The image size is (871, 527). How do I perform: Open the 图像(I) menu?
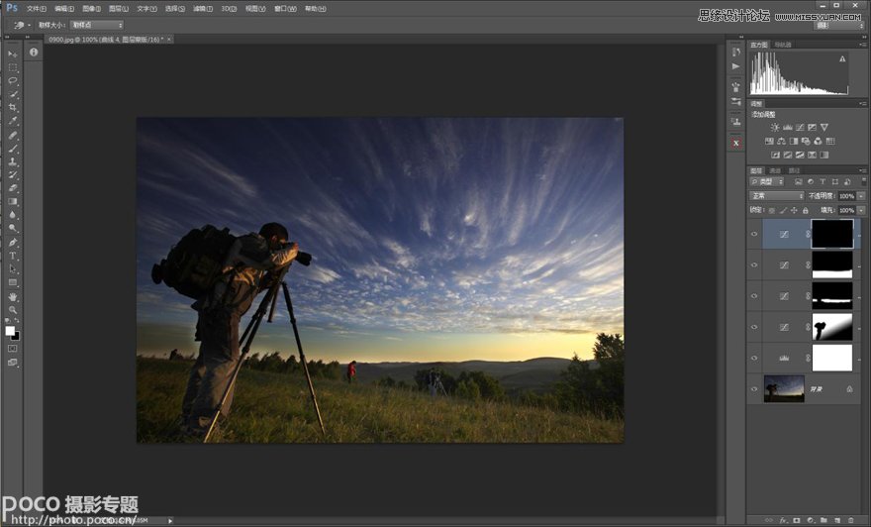click(x=91, y=8)
